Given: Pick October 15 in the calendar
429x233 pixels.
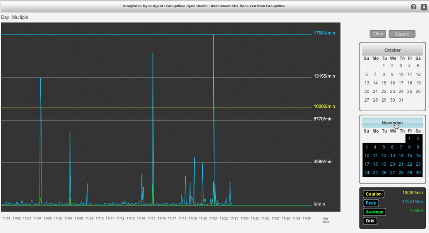Looking at the screenshot, I should pos(384,83).
